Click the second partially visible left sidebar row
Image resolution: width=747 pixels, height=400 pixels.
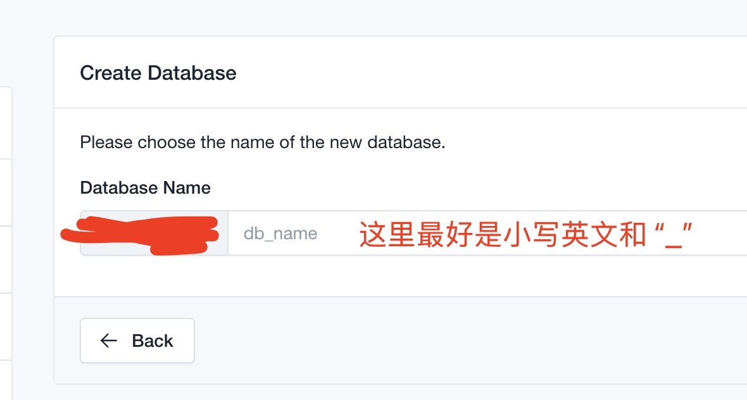(6, 192)
